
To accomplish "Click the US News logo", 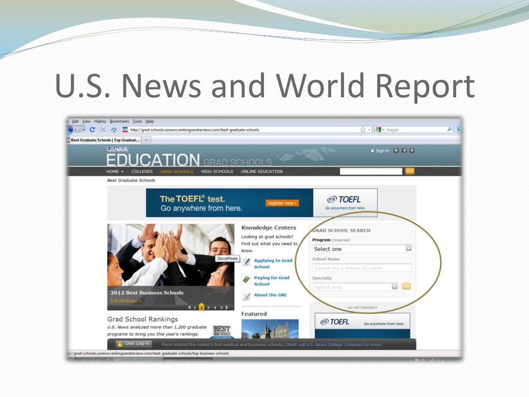I will 117,149.
